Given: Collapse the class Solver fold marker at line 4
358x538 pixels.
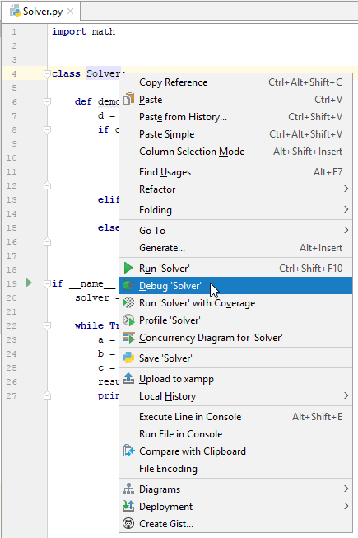Looking at the screenshot, I should pos(47,73).
